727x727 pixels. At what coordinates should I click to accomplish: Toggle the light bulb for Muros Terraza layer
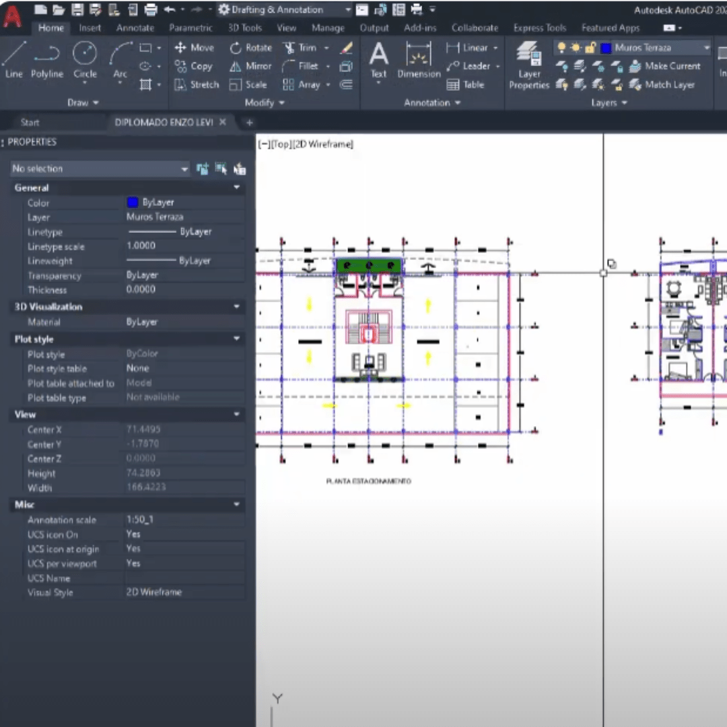tap(562, 48)
